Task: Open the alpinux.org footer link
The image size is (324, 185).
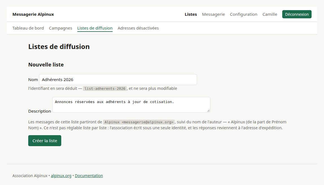Action: point(61,176)
